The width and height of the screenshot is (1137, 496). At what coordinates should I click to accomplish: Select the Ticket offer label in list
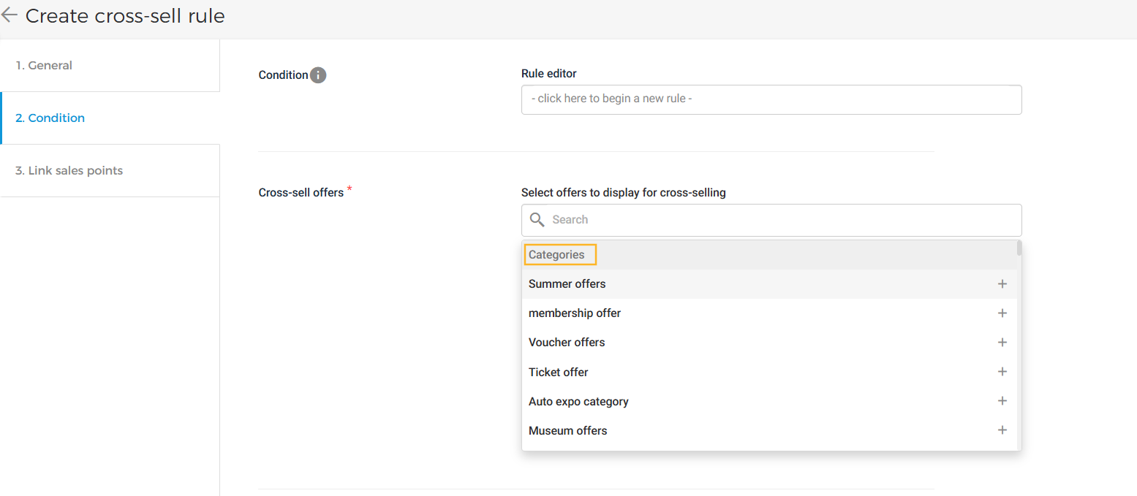point(559,373)
